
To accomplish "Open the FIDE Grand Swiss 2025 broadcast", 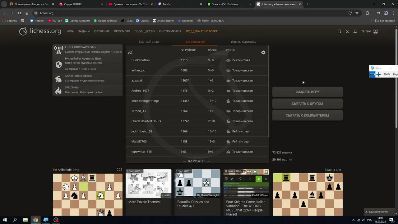I will point(87,49).
